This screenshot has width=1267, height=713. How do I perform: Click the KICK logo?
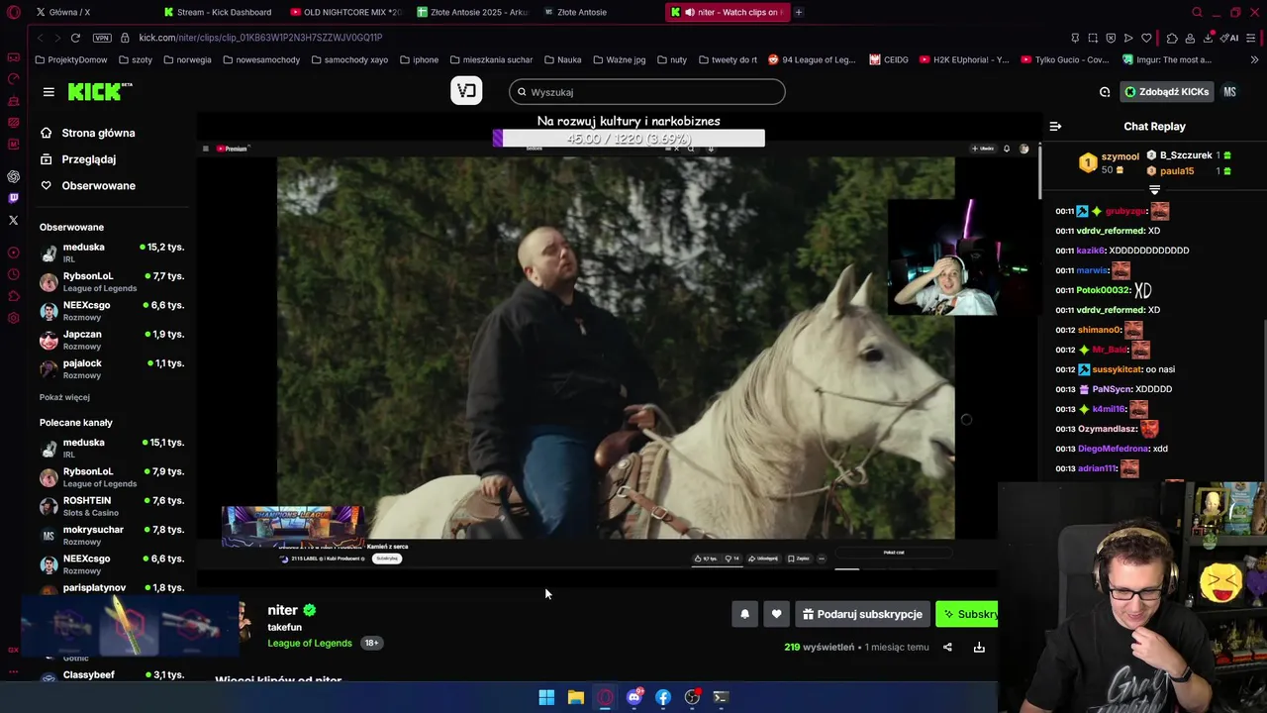99,91
